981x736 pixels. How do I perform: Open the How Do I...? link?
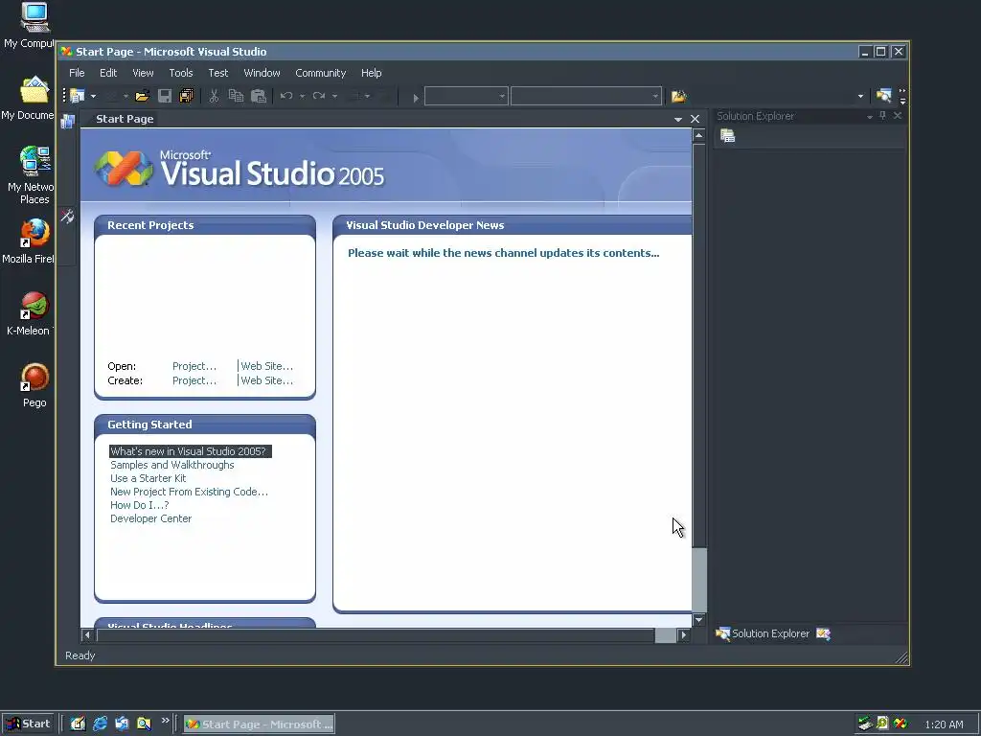pyautogui.click(x=140, y=505)
